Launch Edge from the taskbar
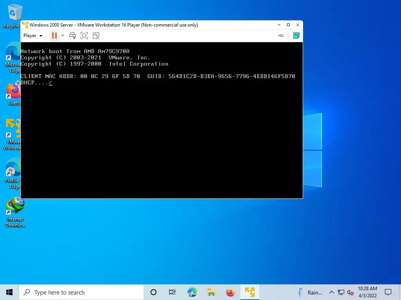 coord(192,292)
